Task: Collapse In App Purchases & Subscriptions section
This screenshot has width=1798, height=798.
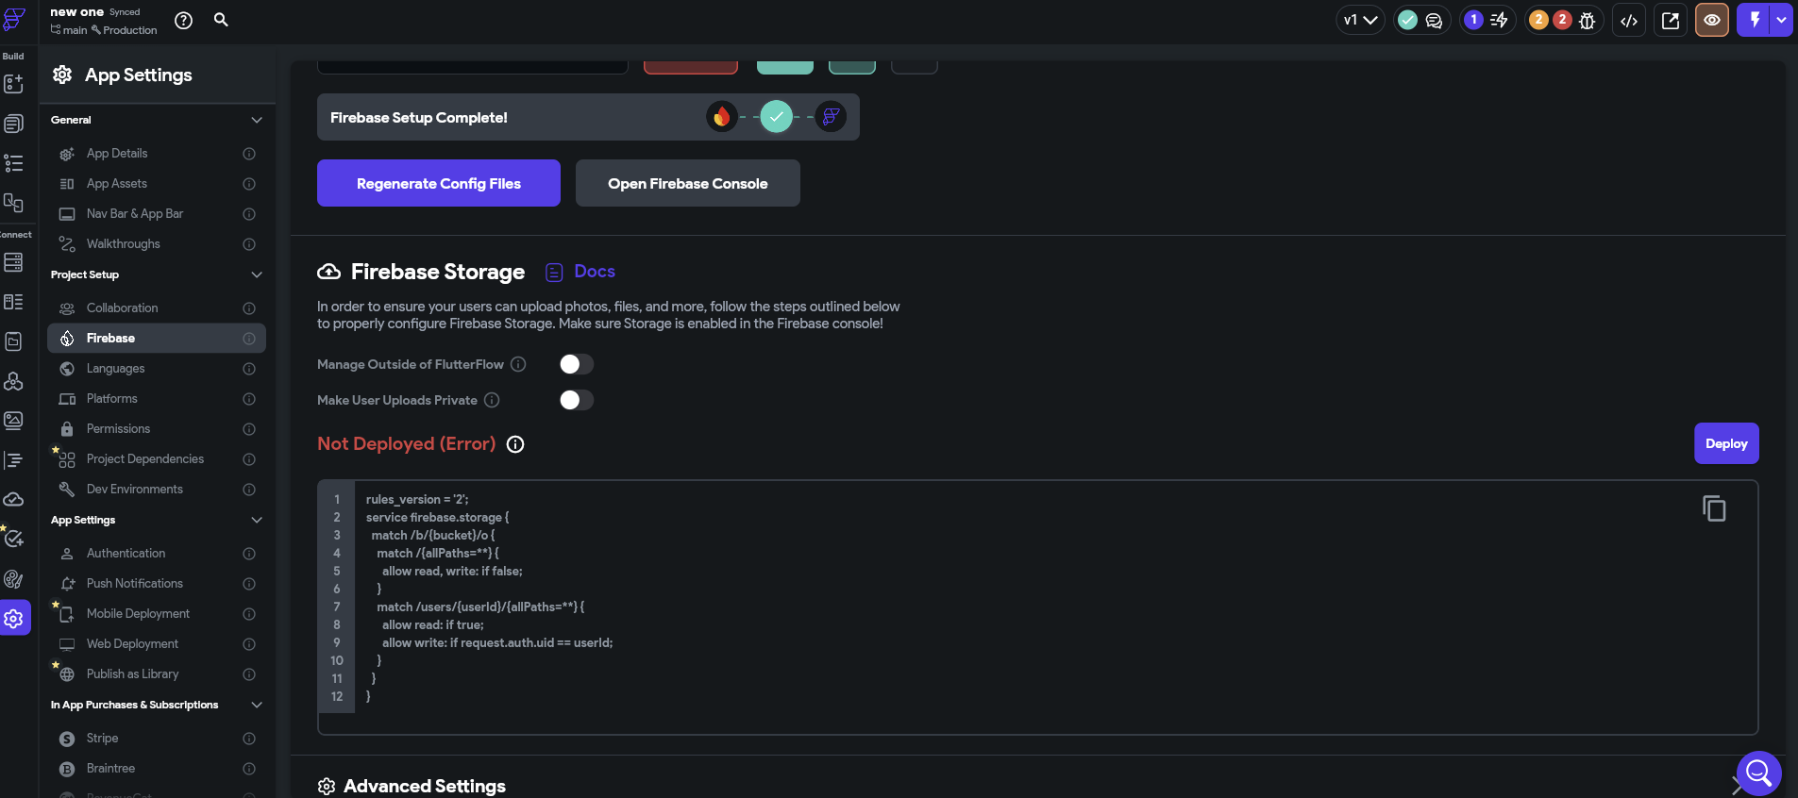Action: [x=257, y=705]
